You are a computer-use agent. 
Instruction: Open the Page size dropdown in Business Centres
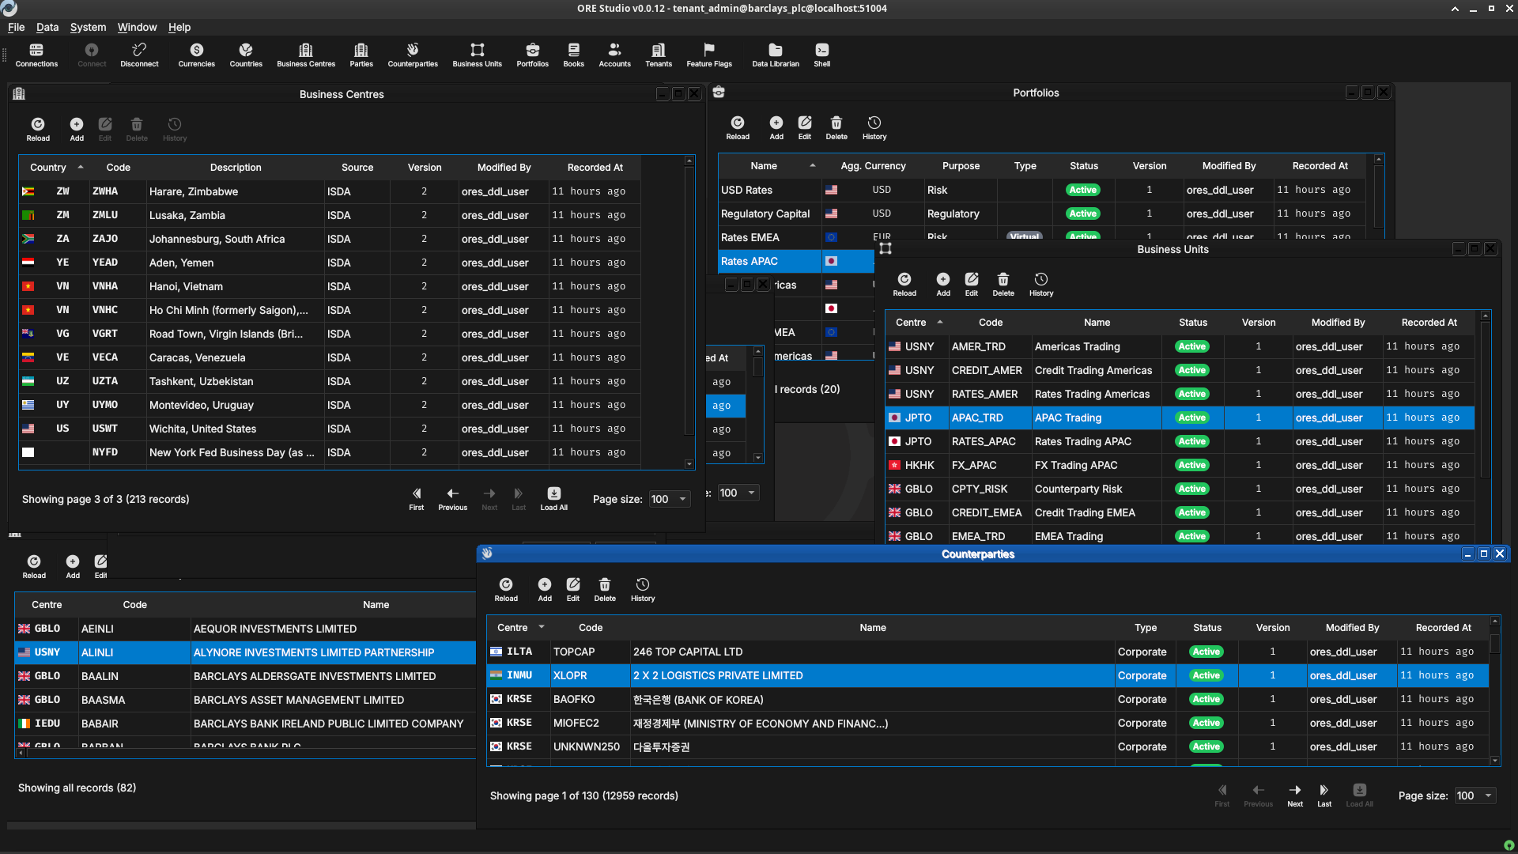point(668,499)
